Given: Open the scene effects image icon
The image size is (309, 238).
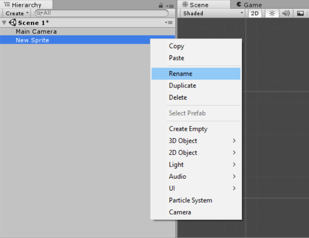Looking at the screenshot, I should point(300,13).
